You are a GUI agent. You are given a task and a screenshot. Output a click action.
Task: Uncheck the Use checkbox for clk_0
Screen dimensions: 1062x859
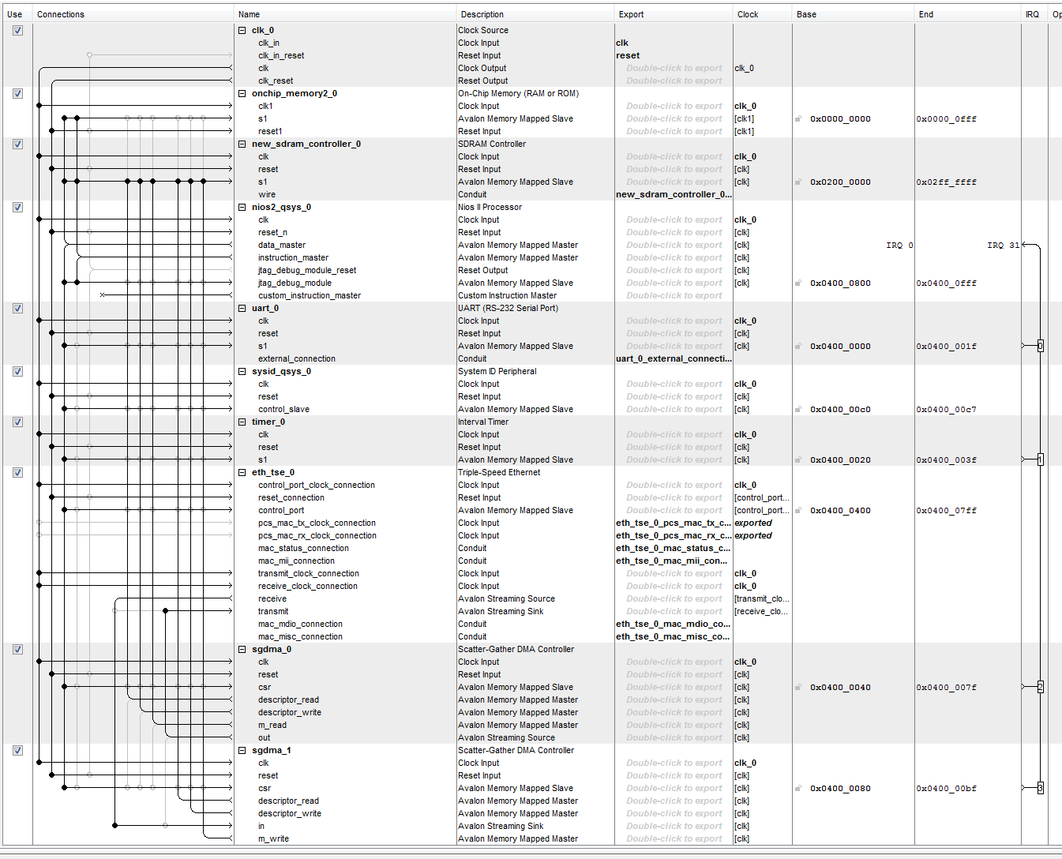coord(17,30)
